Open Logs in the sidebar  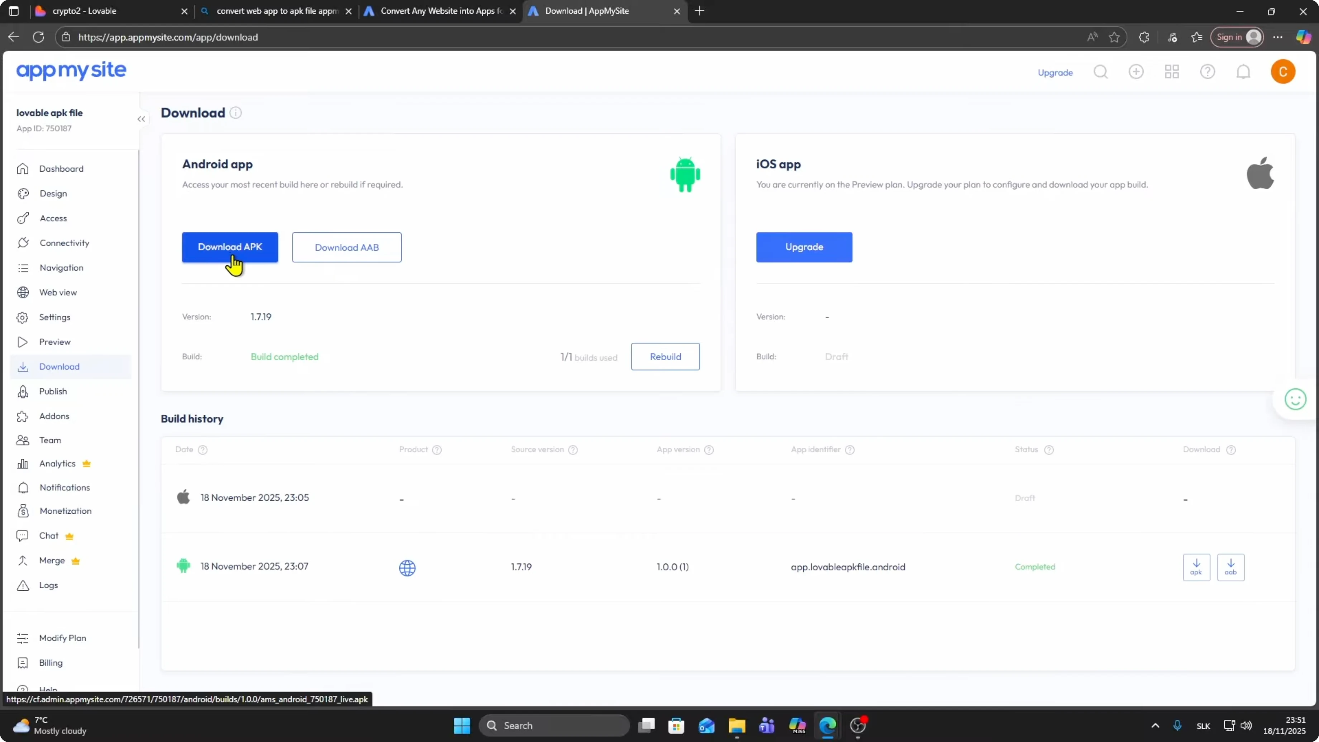pos(71,585)
